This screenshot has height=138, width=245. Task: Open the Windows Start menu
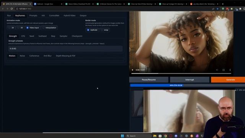[x=122, y=136]
